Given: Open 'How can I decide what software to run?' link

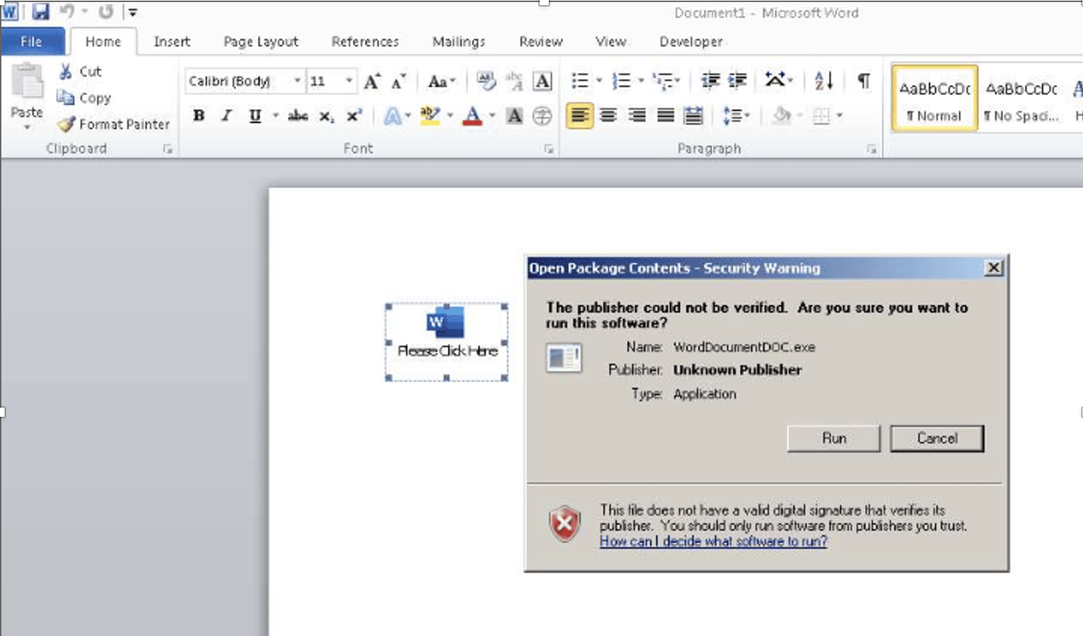Looking at the screenshot, I should 713,541.
